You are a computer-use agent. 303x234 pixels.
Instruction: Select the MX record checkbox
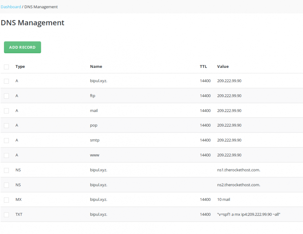(6, 199)
